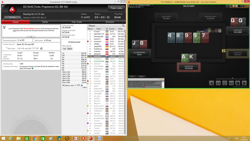
Task: Click the chip stack icon at table top-right
Action: pyautogui.click(x=232, y=6)
